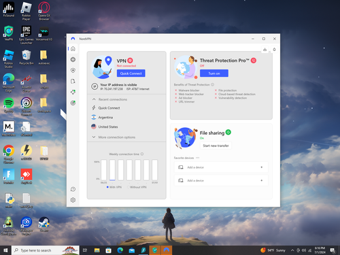Click Start new transfer
This screenshot has width=340, height=255.
pos(216,146)
